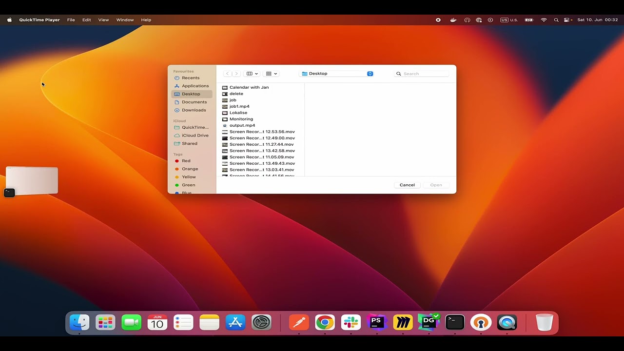Select the QuickTime iCloud folder in the sidebar
624x351 pixels.
(x=191, y=127)
